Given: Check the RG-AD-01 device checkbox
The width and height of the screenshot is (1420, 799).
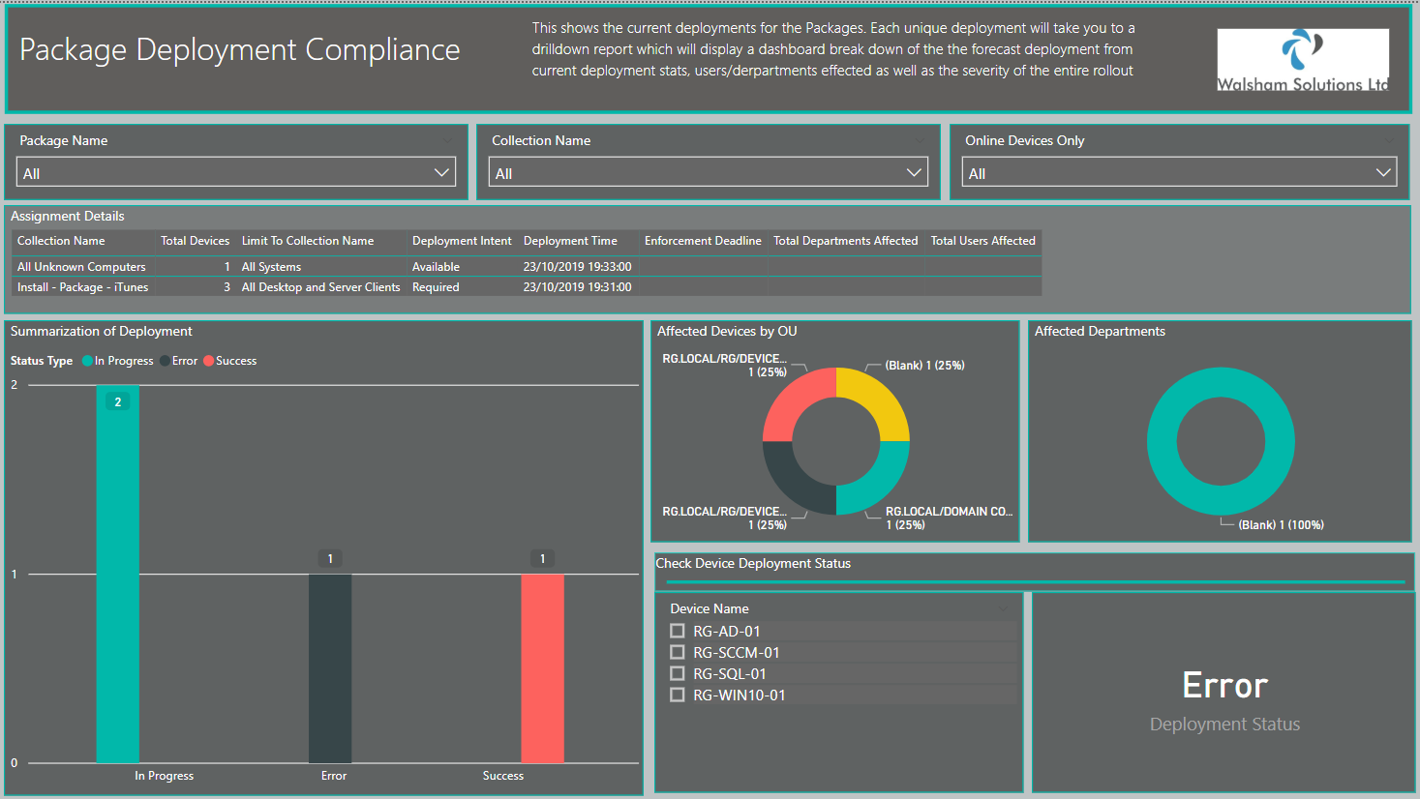Looking at the screenshot, I should (x=678, y=631).
